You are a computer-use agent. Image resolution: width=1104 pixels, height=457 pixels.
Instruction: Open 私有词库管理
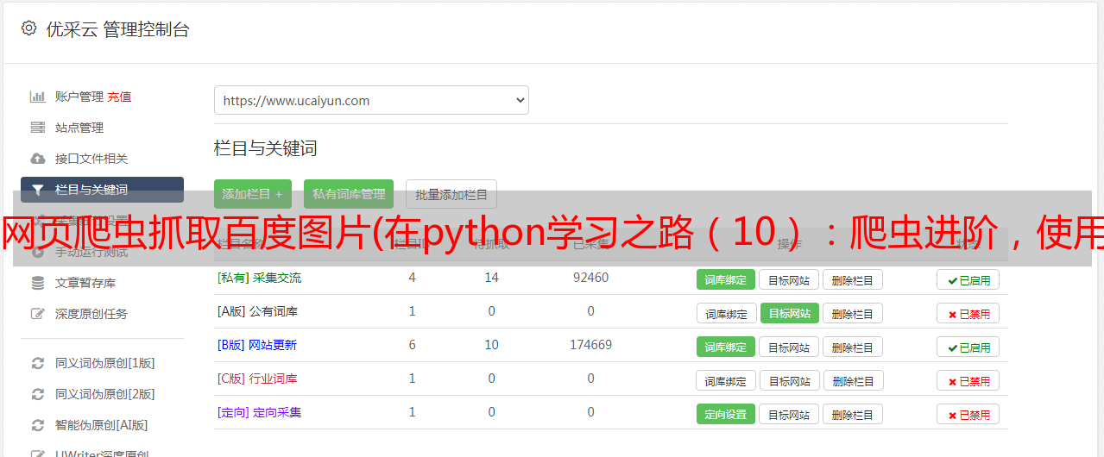point(349,194)
